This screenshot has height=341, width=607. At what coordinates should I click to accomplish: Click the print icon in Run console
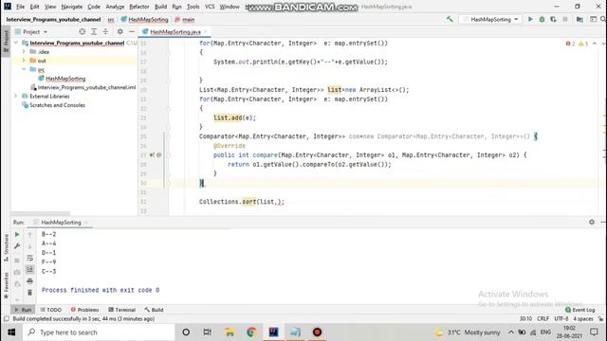click(x=29, y=281)
